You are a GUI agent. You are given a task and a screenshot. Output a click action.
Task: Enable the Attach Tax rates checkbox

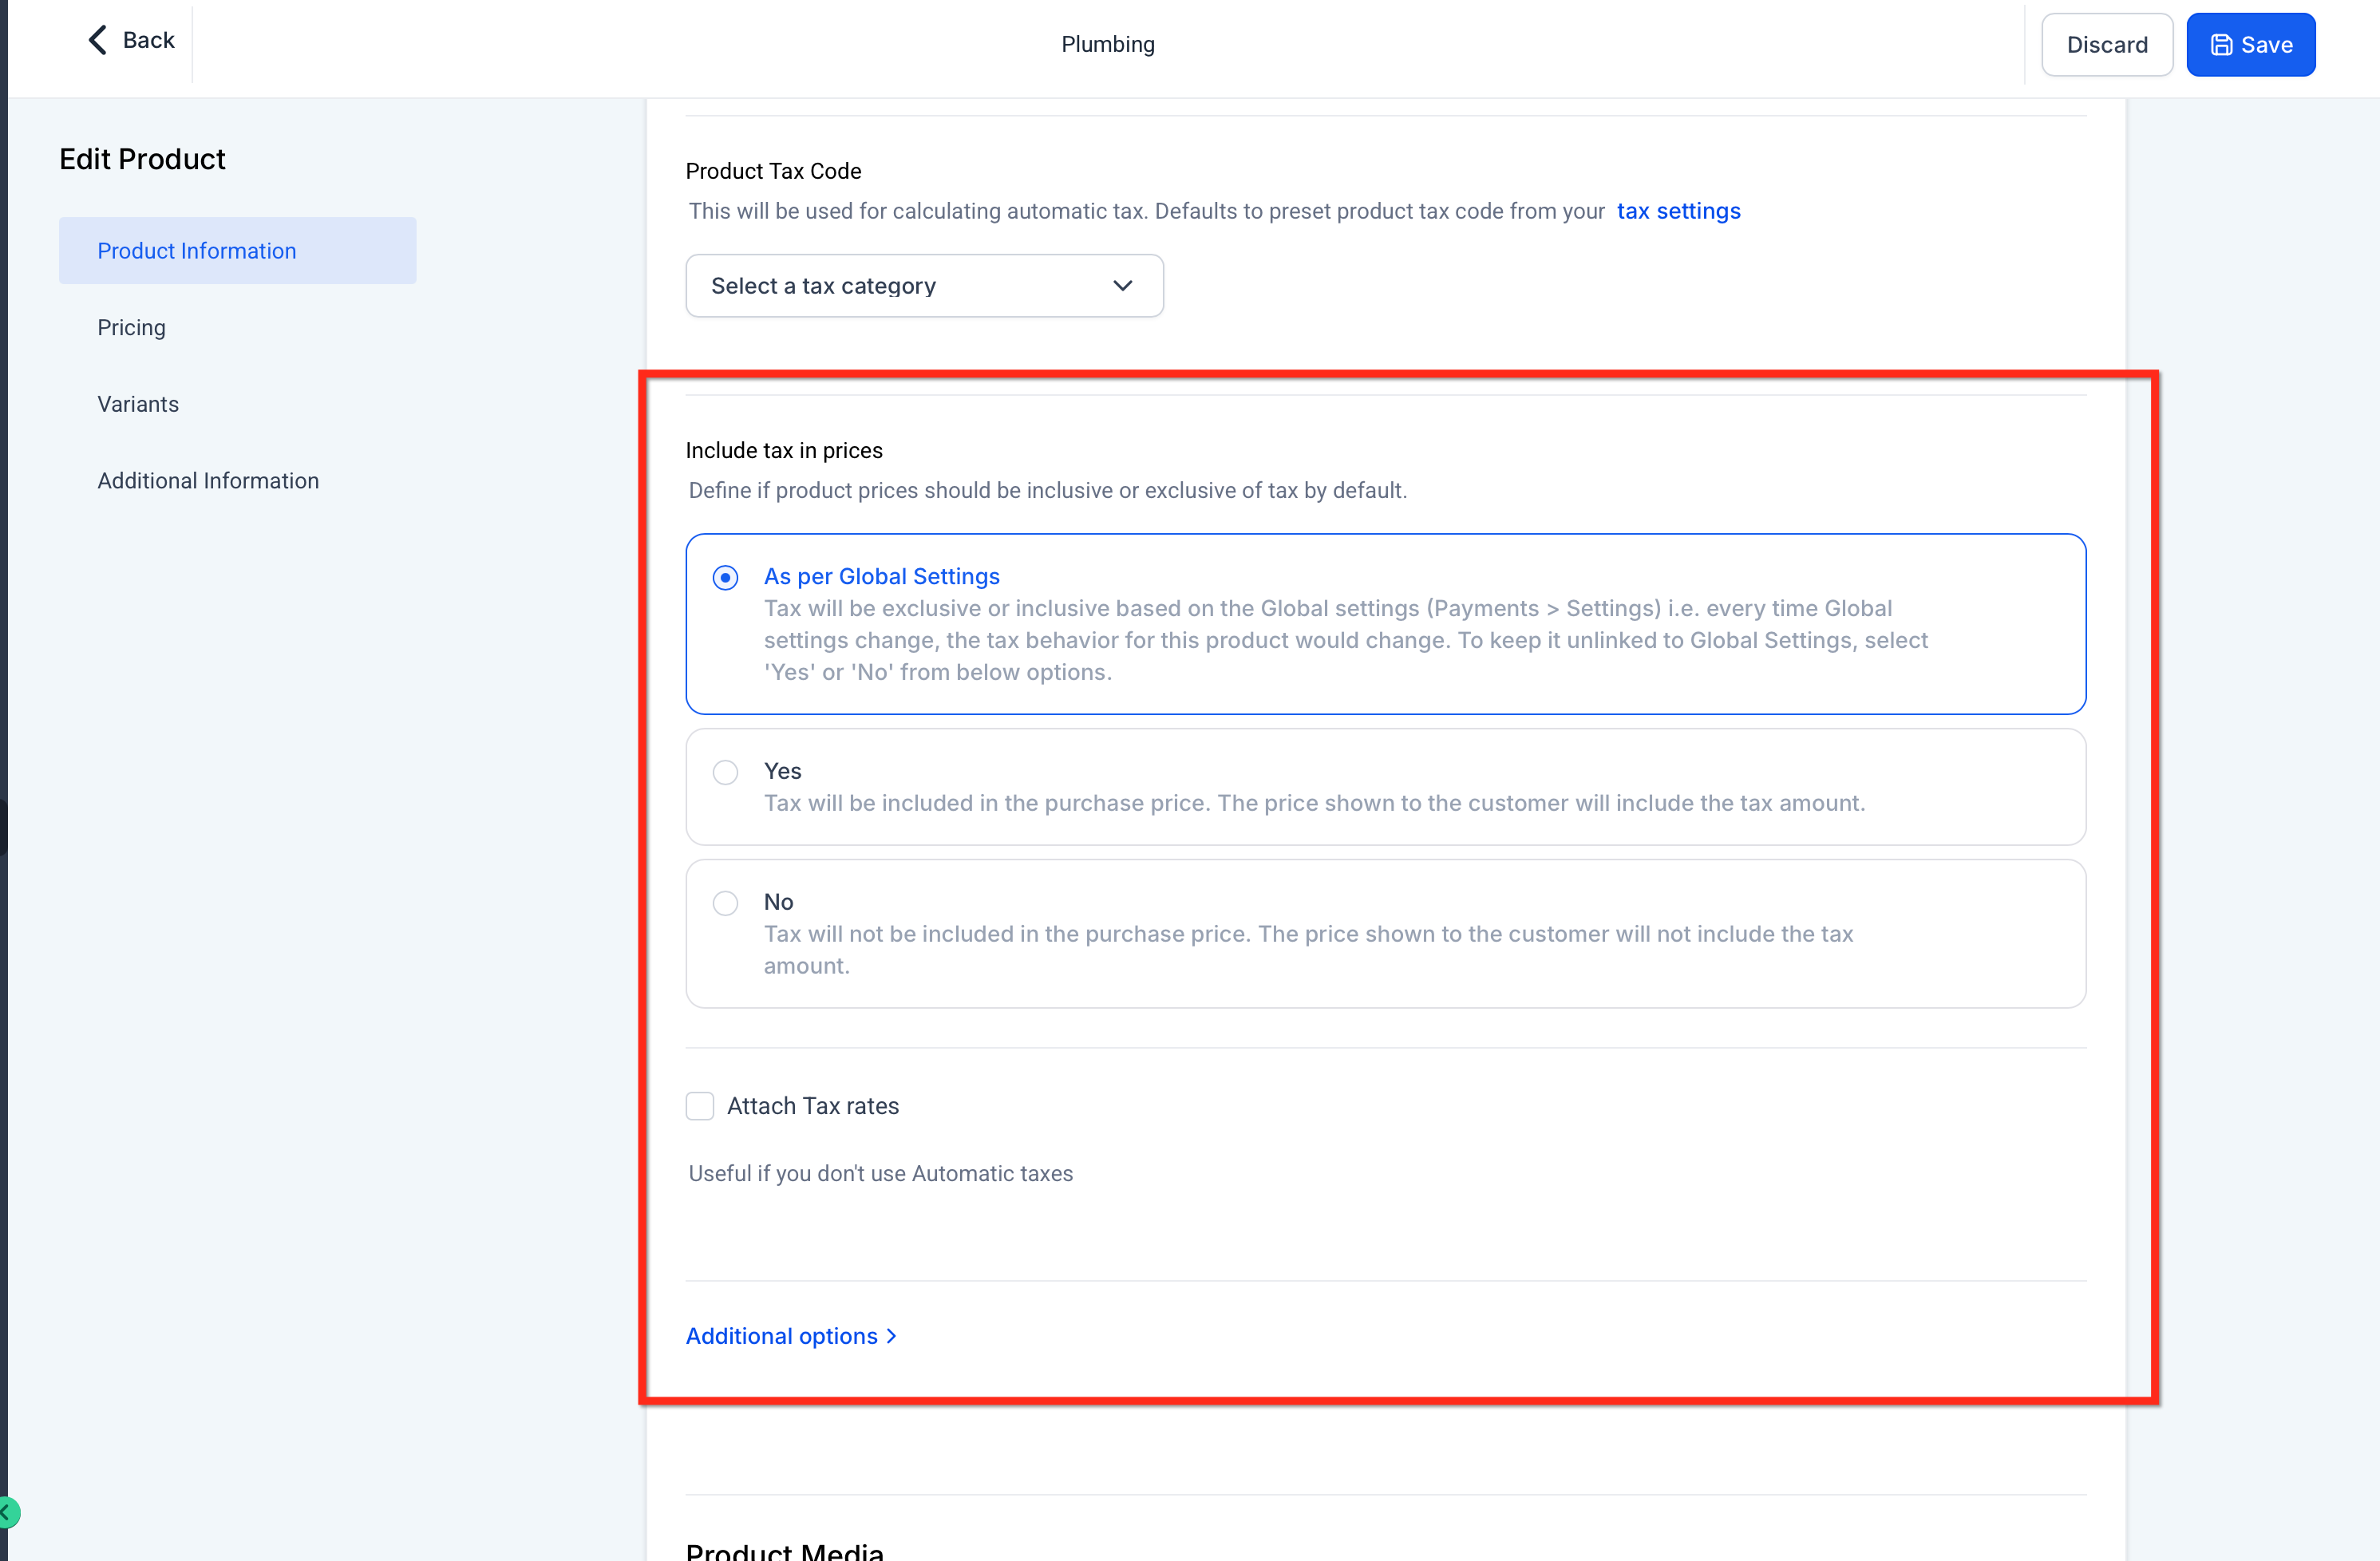pos(700,1106)
